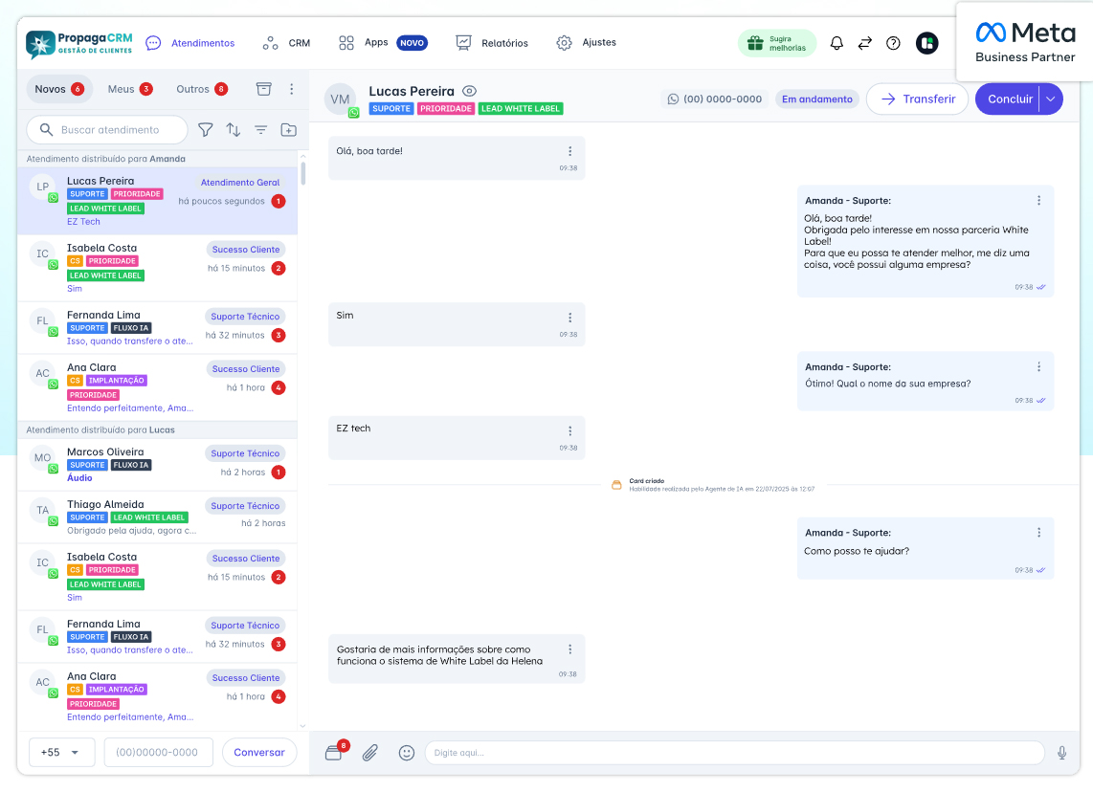
Task: Click the filter lines icon
Action: pyautogui.click(x=260, y=129)
